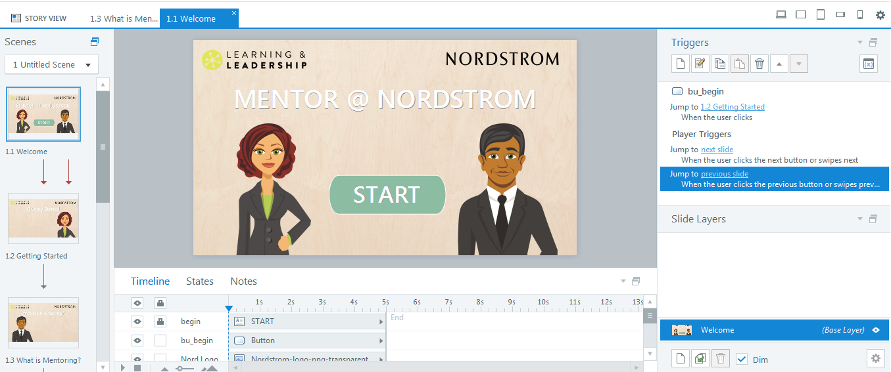This screenshot has height=372, width=891.
Task: Open the States tab
Action: (200, 281)
